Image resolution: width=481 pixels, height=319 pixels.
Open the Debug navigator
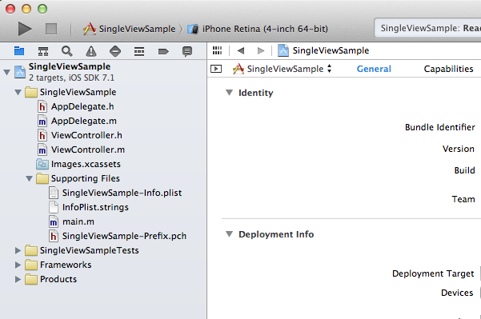[x=139, y=51]
